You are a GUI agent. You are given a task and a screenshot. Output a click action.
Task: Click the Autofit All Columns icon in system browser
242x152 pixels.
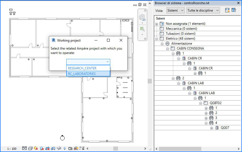click(x=227, y=10)
